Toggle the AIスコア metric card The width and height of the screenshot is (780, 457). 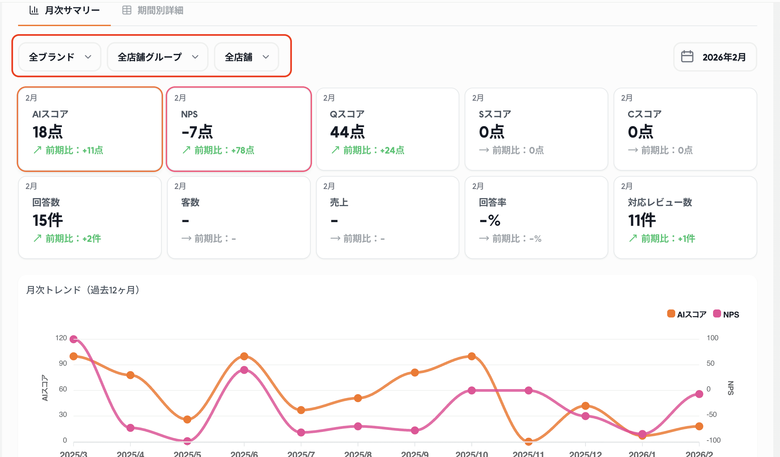90,129
